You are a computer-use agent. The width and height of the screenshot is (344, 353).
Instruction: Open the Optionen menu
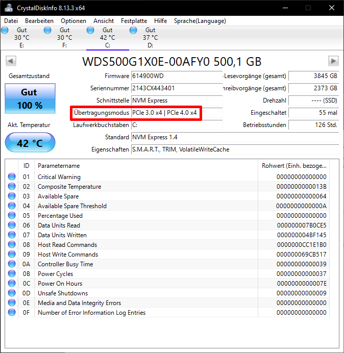tap(73, 21)
